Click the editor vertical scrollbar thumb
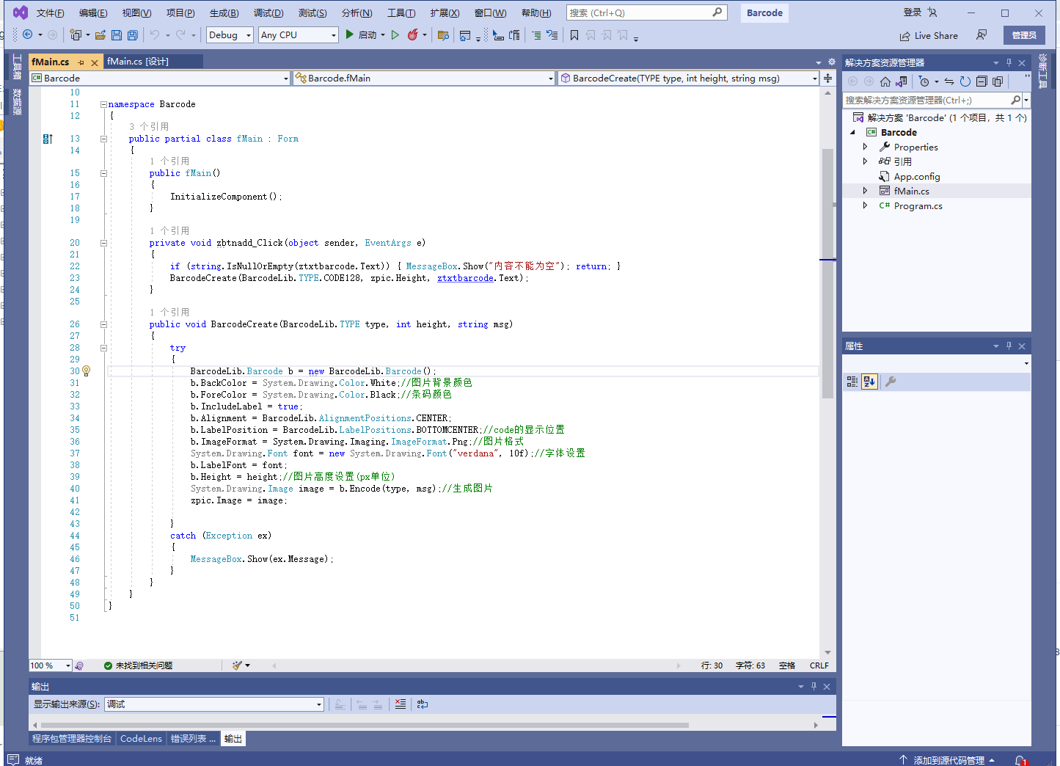The height and width of the screenshot is (766, 1060). (x=827, y=273)
